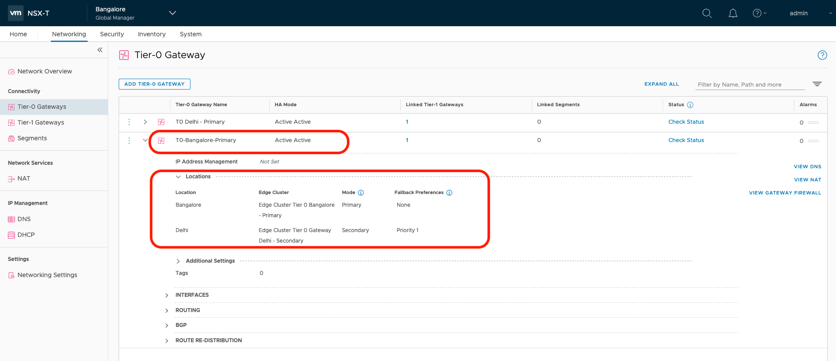Image resolution: width=836 pixels, height=361 pixels.
Task: Collapse the T0-Bangalore-Primary row
Action: point(145,140)
